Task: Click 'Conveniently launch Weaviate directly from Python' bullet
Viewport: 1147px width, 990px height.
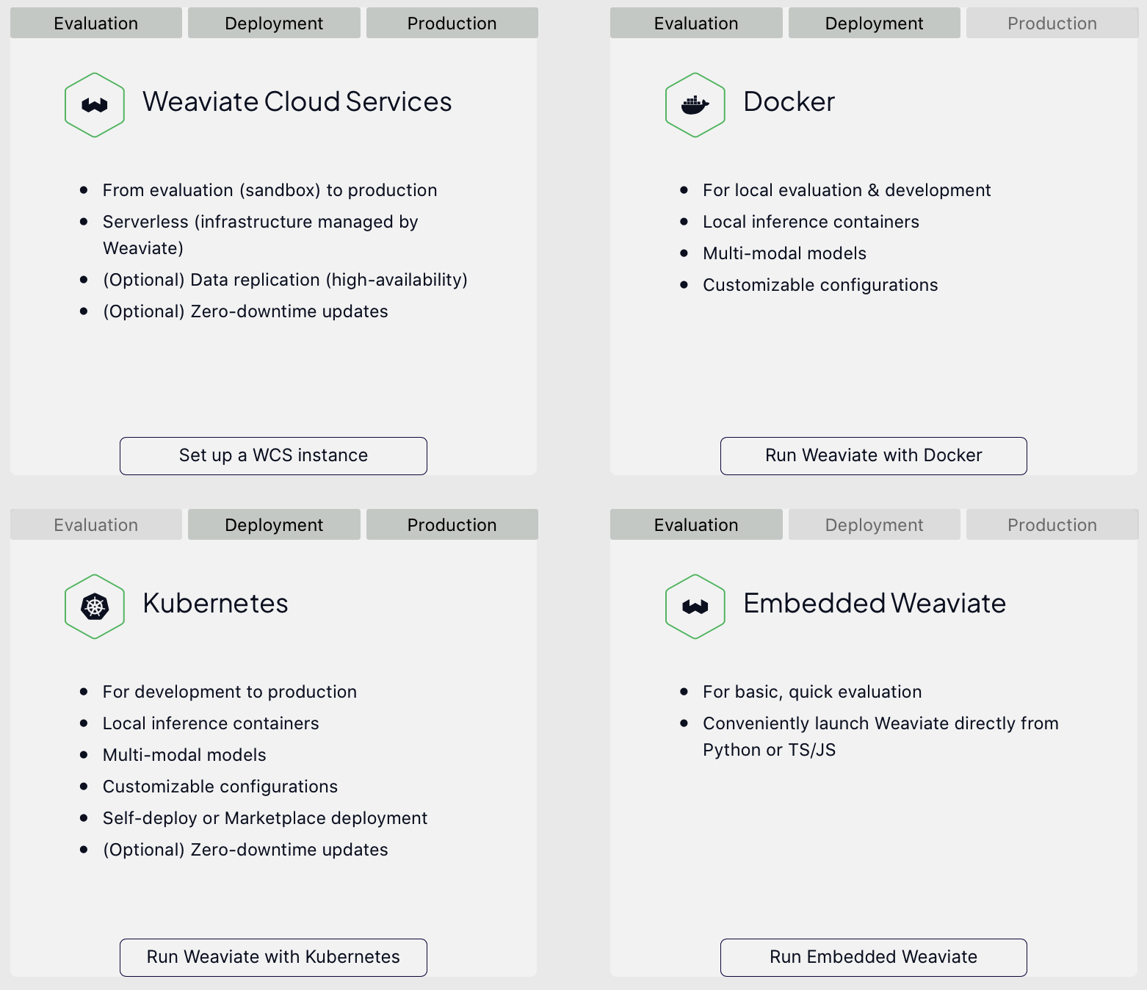Action: pos(880,737)
